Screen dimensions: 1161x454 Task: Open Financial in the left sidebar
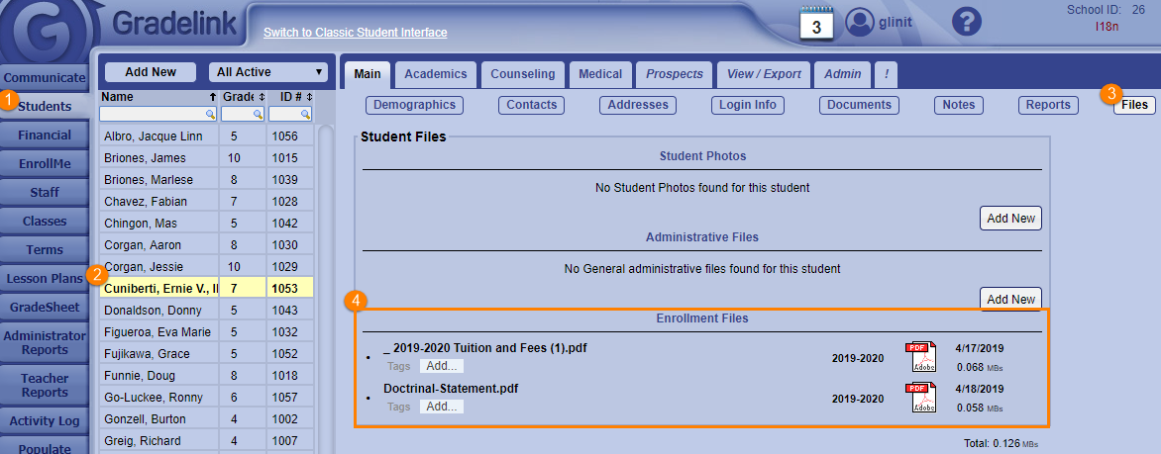tap(45, 136)
